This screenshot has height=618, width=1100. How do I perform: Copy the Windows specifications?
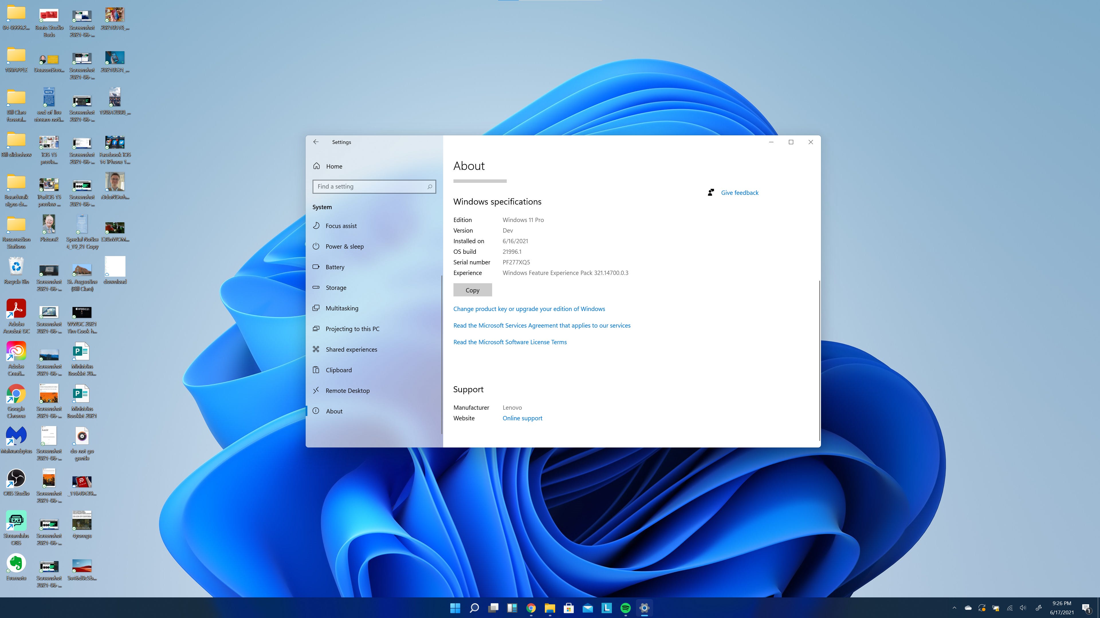(x=472, y=290)
